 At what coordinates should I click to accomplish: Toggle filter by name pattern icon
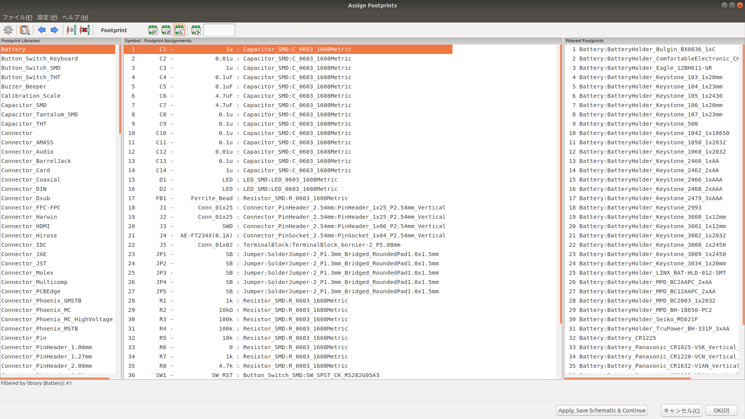tap(196, 30)
